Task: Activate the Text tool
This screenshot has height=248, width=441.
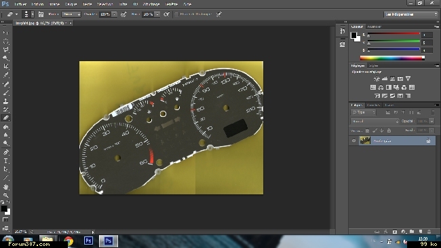Action: click(5, 161)
